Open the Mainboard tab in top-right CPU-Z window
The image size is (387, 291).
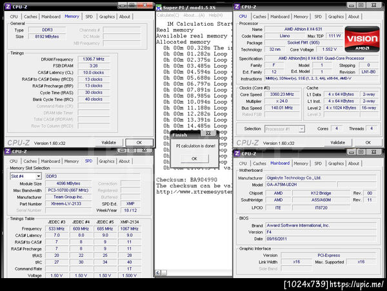[x=280, y=17]
